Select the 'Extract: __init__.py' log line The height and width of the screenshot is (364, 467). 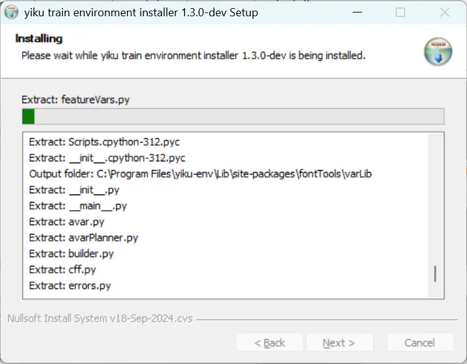pyautogui.click(x=74, y=190)
